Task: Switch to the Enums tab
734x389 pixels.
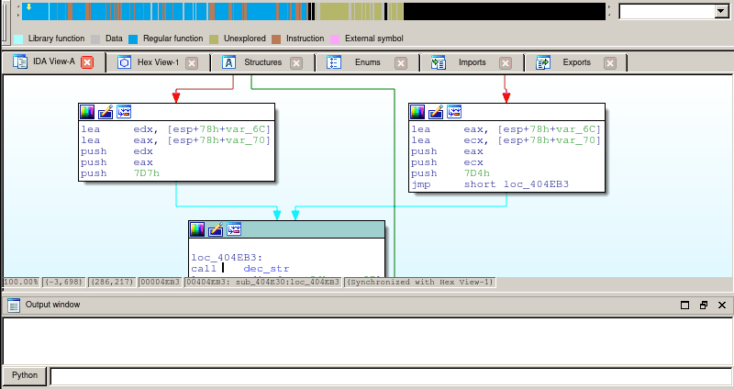Action: [x=368, y=62]
